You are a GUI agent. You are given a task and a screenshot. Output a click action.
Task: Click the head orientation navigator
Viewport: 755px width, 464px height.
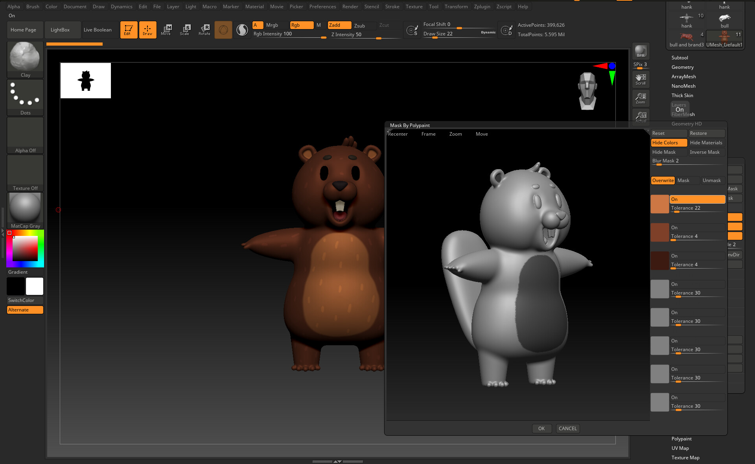tap(587, 91)
